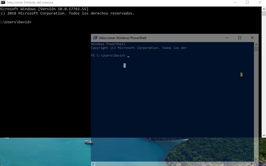Click the 'C:\Users\David>' prompt in Command Prompt
266x166 pixels.
point(16,22)
